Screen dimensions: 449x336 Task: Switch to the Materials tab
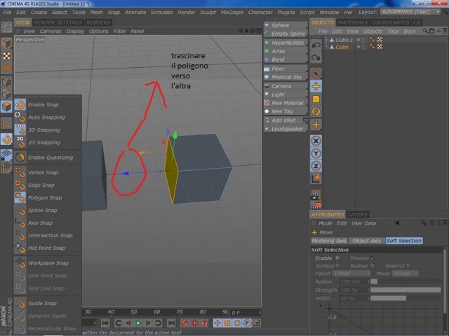352,22
